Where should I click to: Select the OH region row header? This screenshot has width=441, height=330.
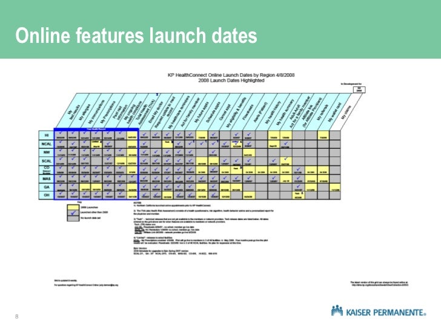pyautogui.click(x=47, y=195)
